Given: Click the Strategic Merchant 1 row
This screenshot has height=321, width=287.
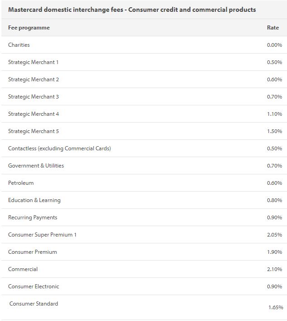Looking at the screenshot, I should coord(34,62).
